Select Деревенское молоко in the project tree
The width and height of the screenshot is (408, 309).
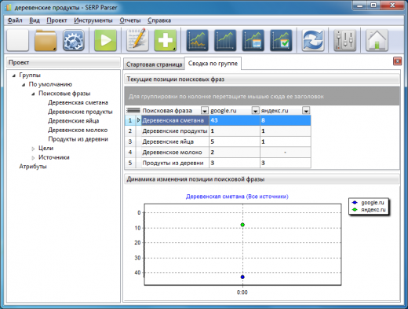tap(78, 130)
